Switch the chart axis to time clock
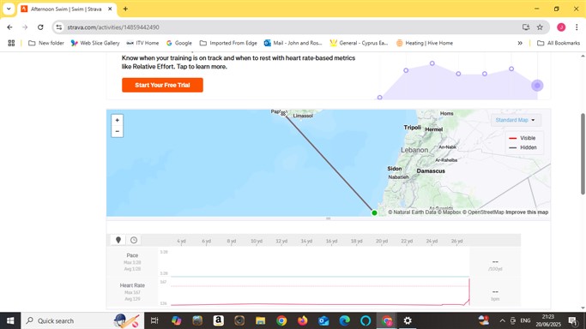 pyautogui.click(x=134, y=240)
